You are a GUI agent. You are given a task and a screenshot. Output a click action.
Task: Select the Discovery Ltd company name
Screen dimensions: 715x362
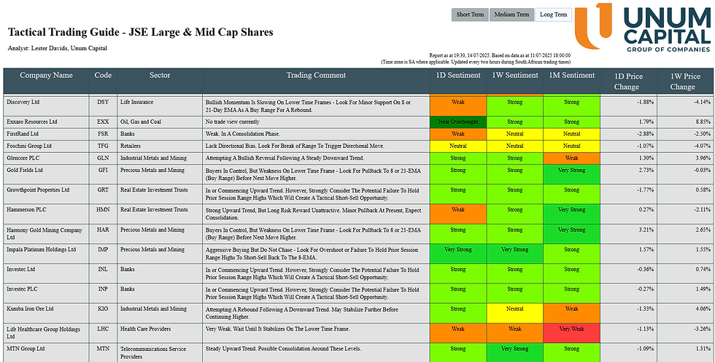[x=23, y=103]
